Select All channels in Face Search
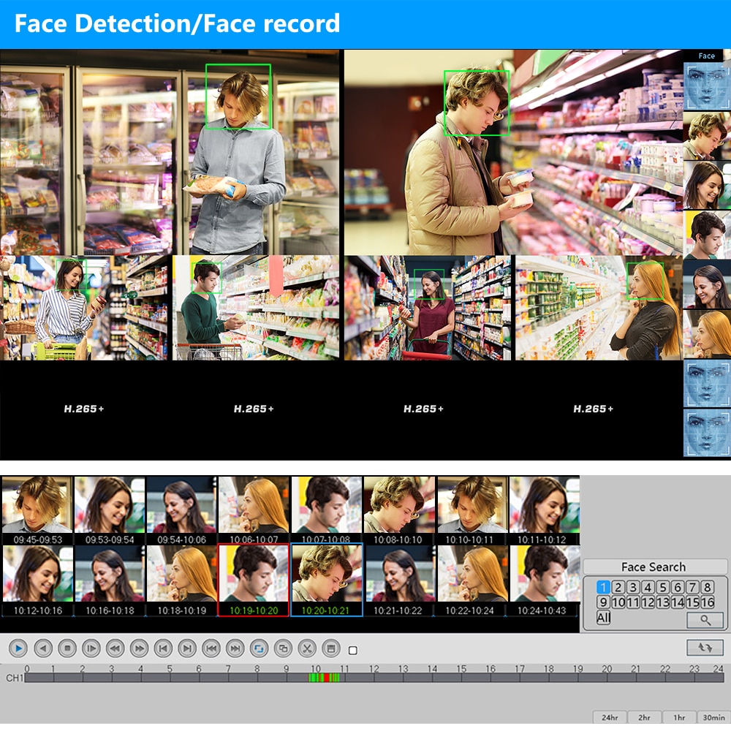731x731 pixels. pyautogui.click(x=603, y=618)
